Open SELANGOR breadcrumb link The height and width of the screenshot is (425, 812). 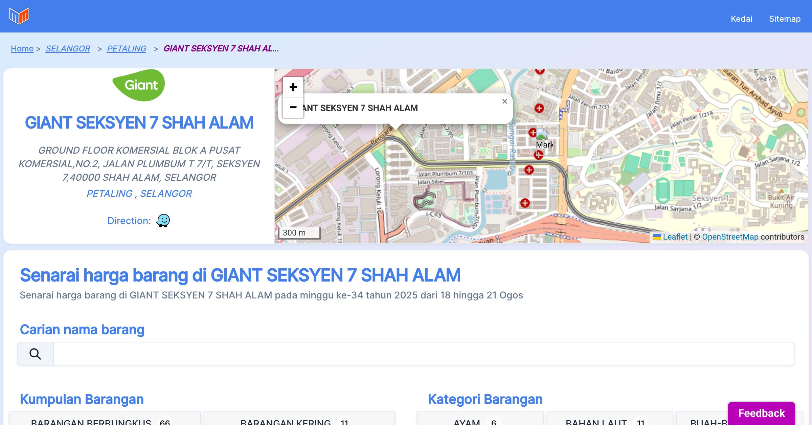[68, 49]
